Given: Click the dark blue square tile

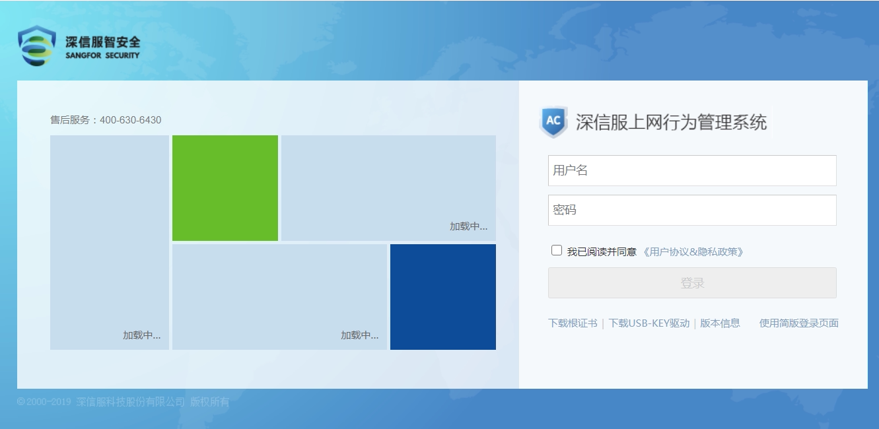Looking at the screenshot, I should point(443,297).
